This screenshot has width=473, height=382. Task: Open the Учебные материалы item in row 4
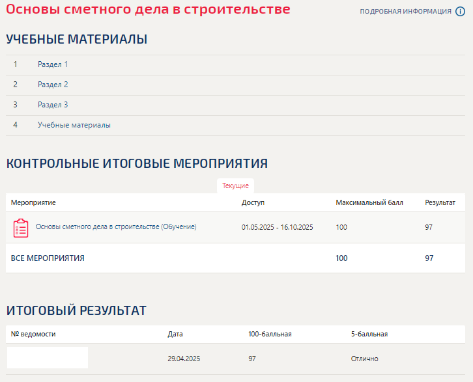pos(74,125)
